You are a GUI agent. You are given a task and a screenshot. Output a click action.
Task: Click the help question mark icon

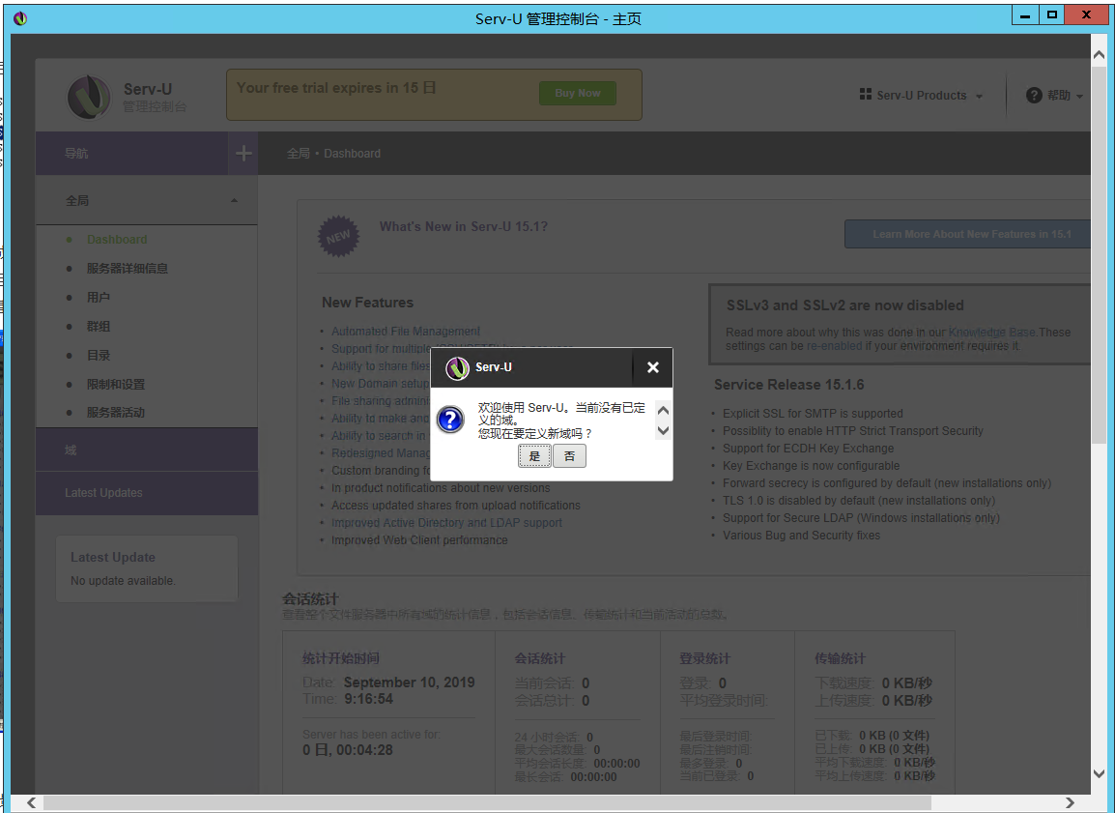(x=1034, y=96)
